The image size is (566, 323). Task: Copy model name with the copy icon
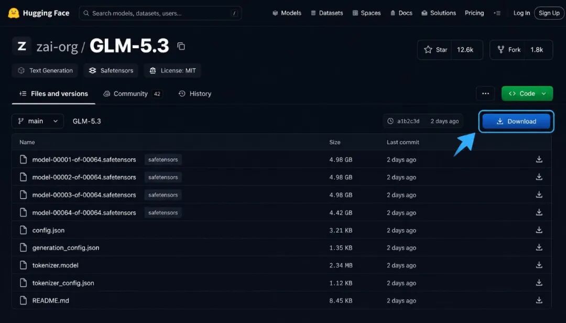pyautogui.click(x=181, y=46)
